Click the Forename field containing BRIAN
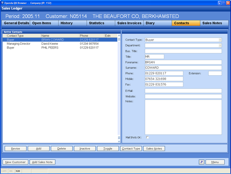This screenshot has height=174, width=231. [183, 62]
